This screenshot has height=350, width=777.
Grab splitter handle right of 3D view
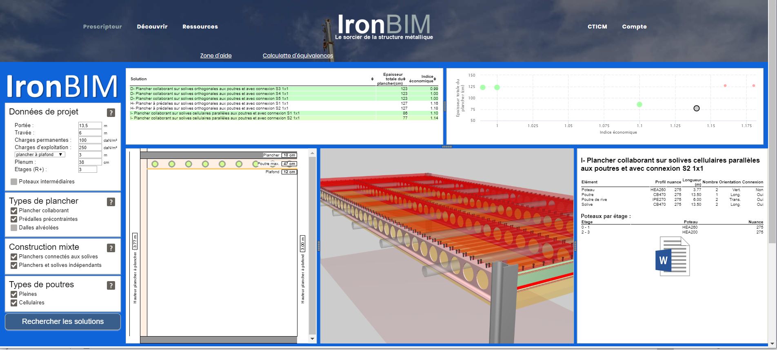[575, 246]
